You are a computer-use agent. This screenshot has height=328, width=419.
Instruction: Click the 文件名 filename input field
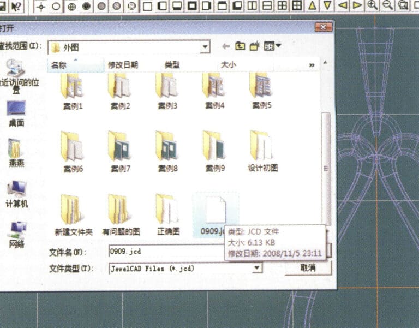coord(166,251)
